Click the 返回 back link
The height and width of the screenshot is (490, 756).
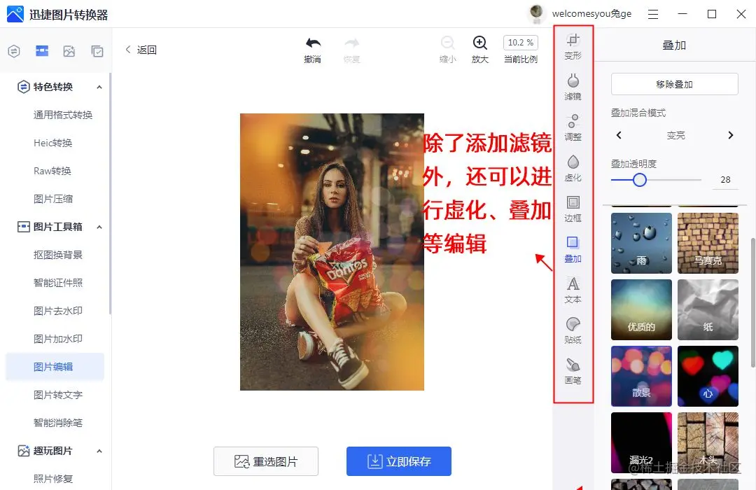tap(141, 50)
